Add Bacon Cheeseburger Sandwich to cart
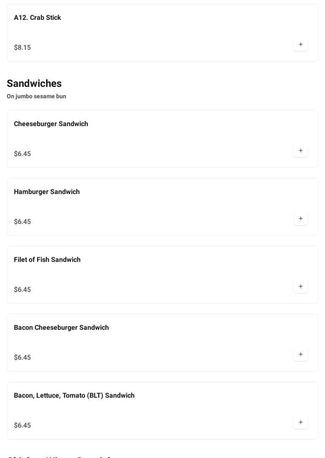Image resolution: width=325 pixels, height=458 pixels. [301, 354]
